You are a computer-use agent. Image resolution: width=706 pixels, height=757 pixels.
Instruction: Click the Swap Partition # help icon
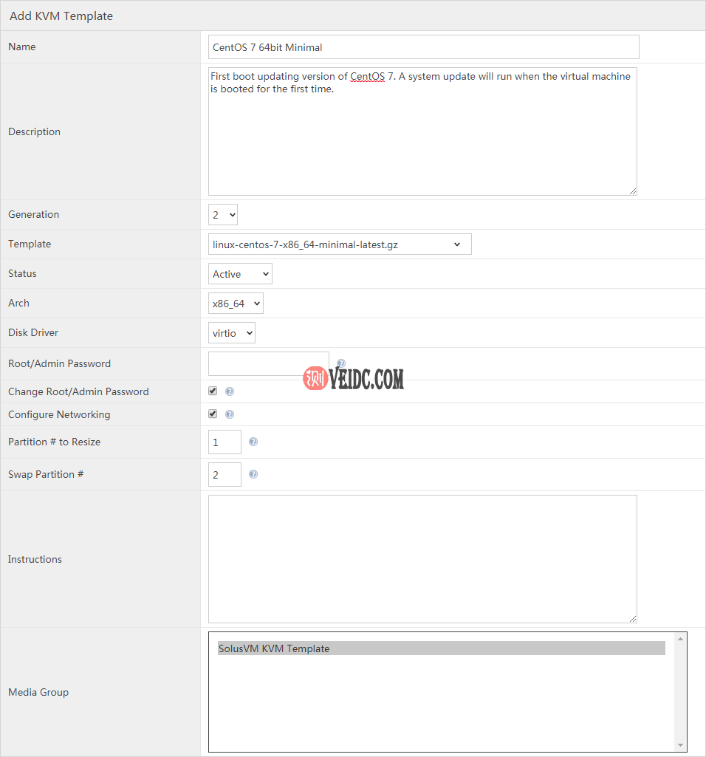pyautogui.click(x=253, y=473)
